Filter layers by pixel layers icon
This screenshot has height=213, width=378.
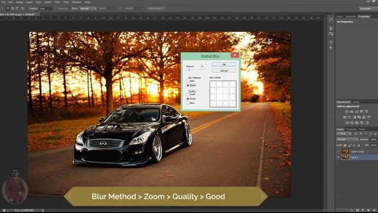click(356, 134)
